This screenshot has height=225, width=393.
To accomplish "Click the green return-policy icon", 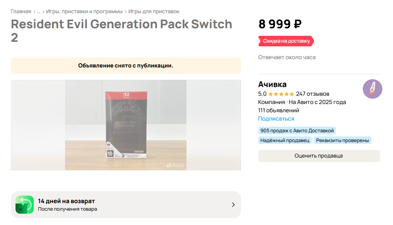I will [x=25, y=205].
